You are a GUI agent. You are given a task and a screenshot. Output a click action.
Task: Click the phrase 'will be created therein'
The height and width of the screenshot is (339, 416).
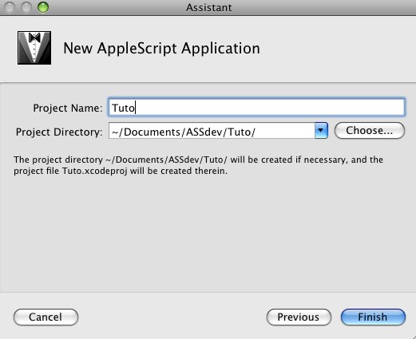point(179,171)
